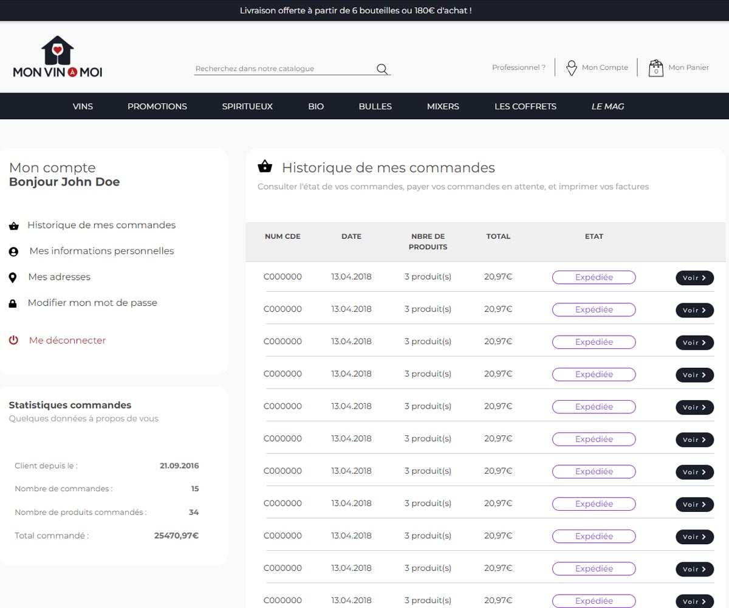
Task: Click the Professionnel ? link
Action: [518, 67]
